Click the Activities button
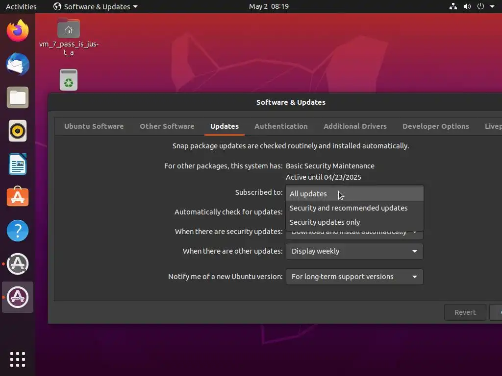502x376 pixels. click(x=21, y=6)
